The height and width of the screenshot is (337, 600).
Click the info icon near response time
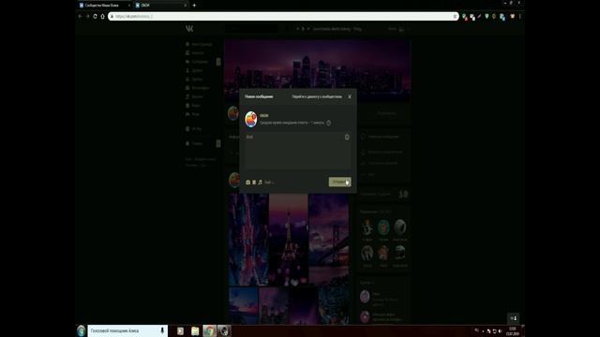point(329,123)
